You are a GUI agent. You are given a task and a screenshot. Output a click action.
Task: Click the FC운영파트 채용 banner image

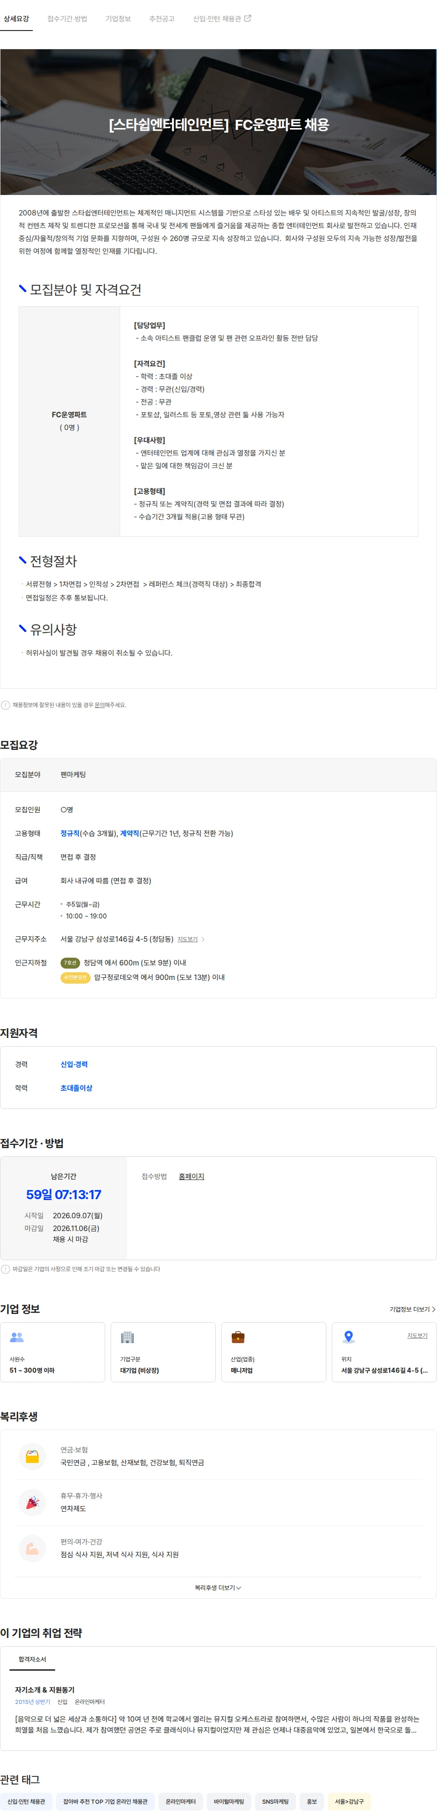[x=218, y=122]
